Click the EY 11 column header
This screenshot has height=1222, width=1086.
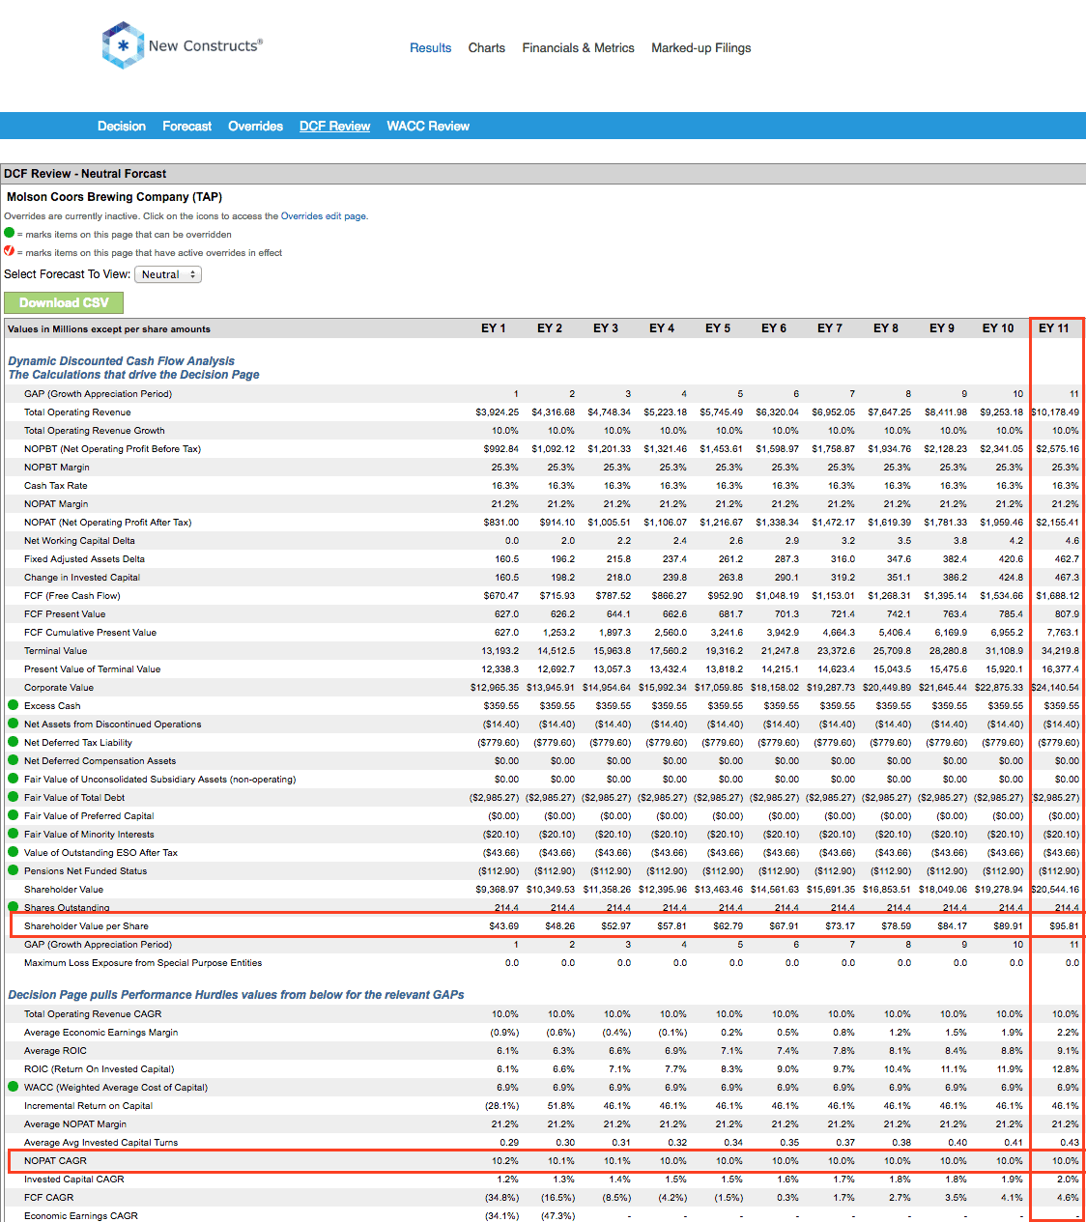pos(1054,328)
